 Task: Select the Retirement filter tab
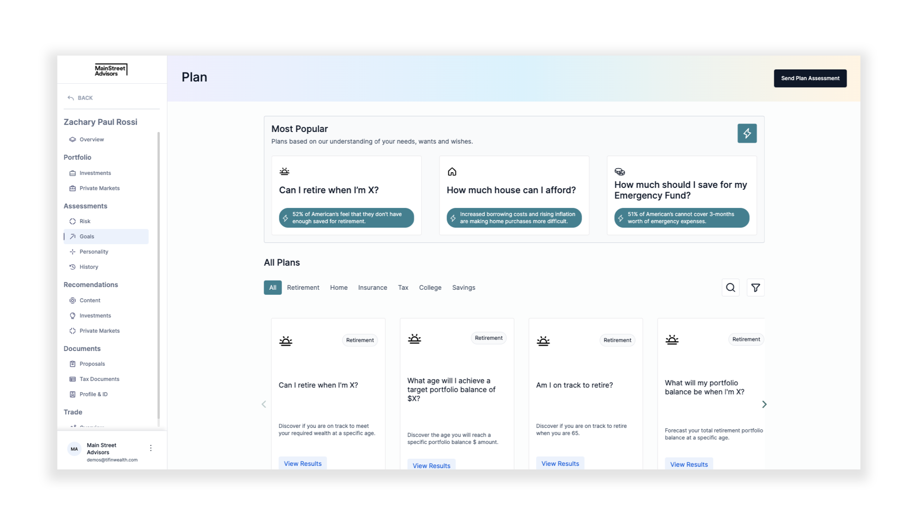(x=302, y=287)
